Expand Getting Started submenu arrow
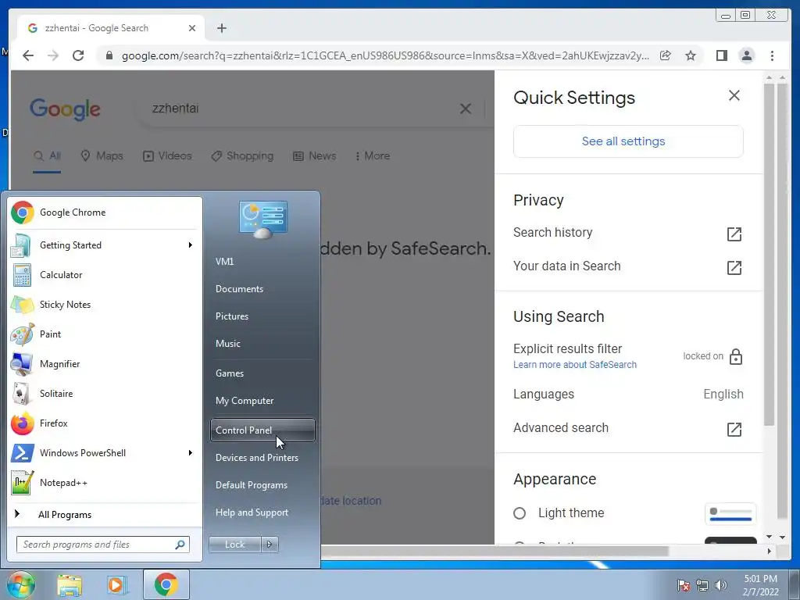The width and height of the screenshot is (800, 600). pos(191,245)
